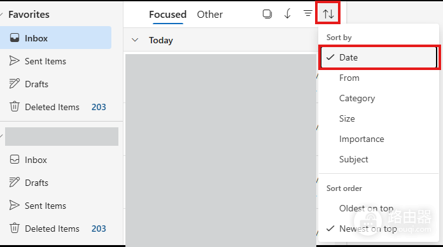This screenshot has height=247, width=443.
Task: Click the jump-to-unread down arrow icon
Action: tap(287, 13)
